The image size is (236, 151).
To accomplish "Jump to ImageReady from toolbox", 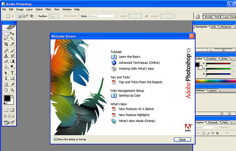I will 9,122.
